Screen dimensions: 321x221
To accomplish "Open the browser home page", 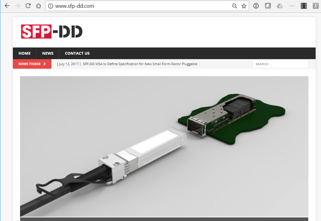I will [38, 5].
